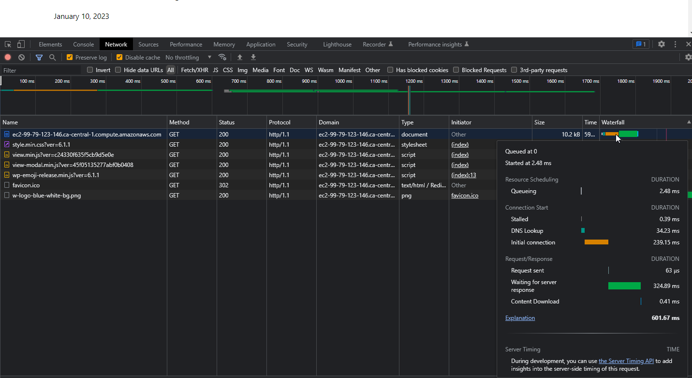Open the DevTools three-dot menu
Screen dimensions: 692x378
click(x=675, y=44)
